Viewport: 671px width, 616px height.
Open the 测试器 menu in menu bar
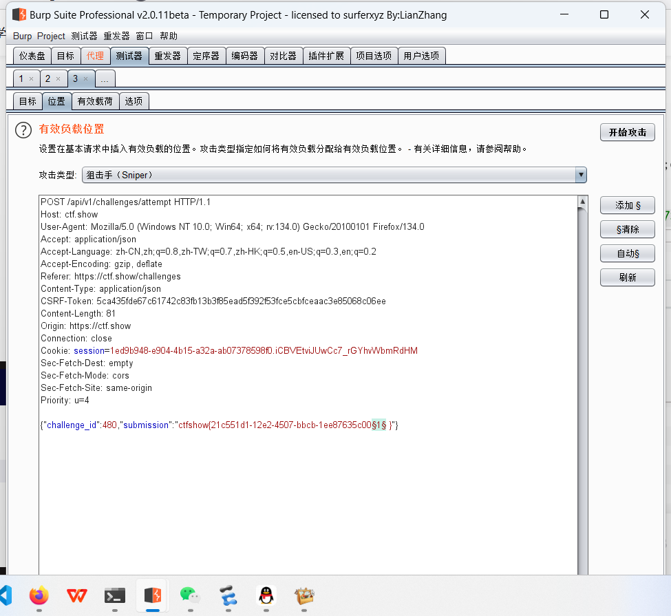84,36
